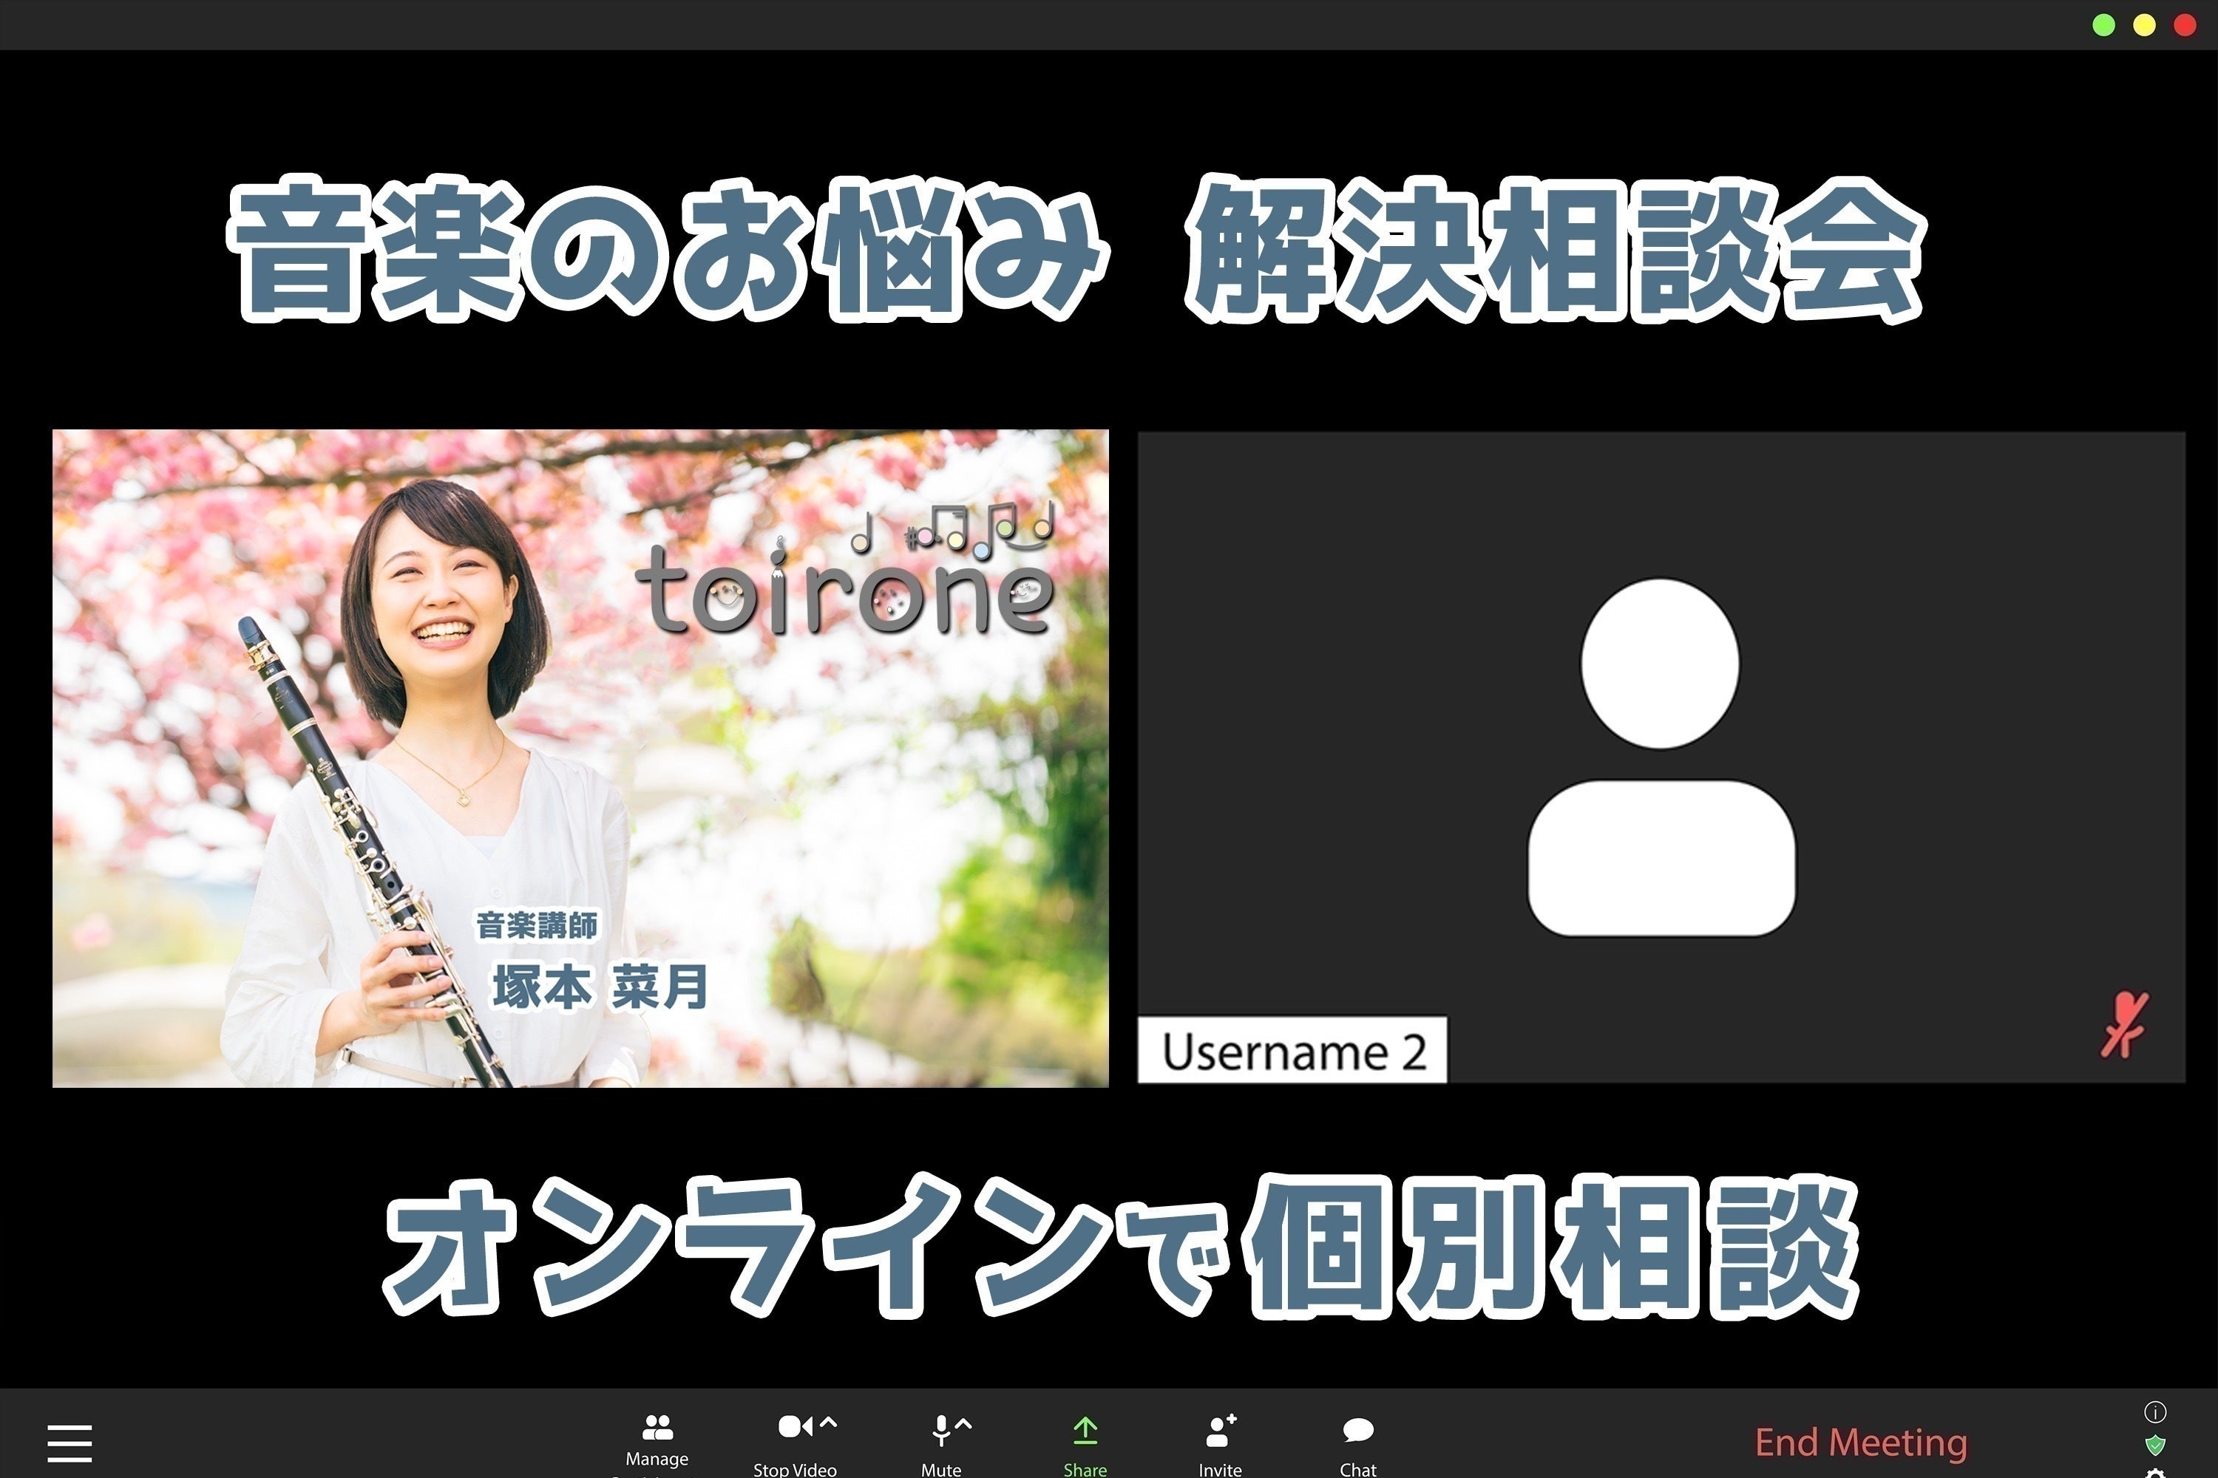2218x1478 pixels.
Task: Open the hamburger menu icon
Action: (69, 1443)
